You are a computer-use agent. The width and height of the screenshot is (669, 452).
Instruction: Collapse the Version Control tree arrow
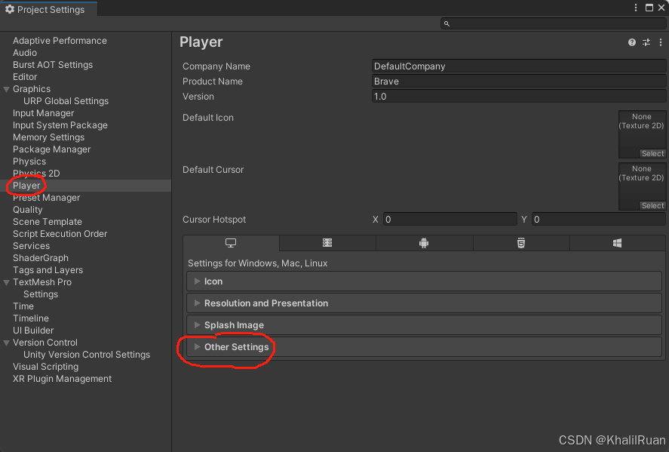6,343
